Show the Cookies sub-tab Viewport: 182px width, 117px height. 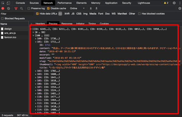(104, 24)
